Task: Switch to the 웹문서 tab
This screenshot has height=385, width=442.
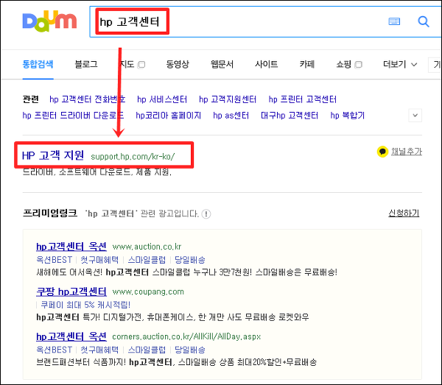Action: coord(222,64)
